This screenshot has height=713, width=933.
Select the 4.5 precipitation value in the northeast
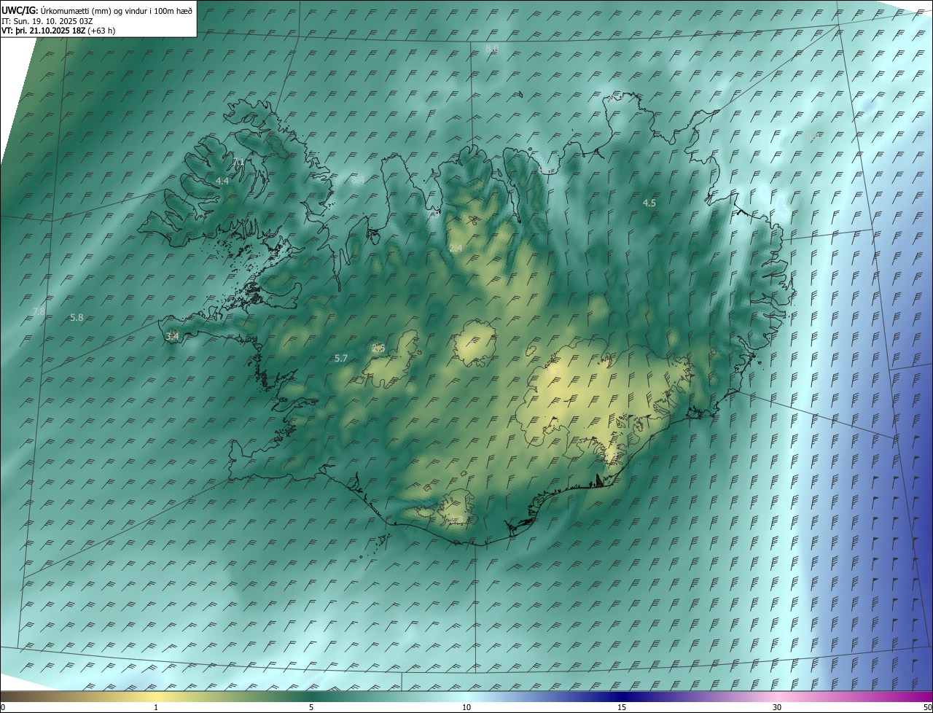click(649, 203)
